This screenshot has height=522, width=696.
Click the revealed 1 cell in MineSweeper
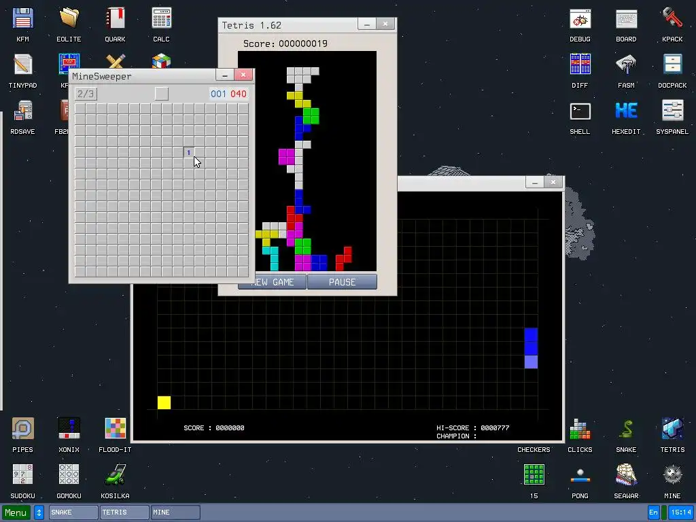coord(189,152)
